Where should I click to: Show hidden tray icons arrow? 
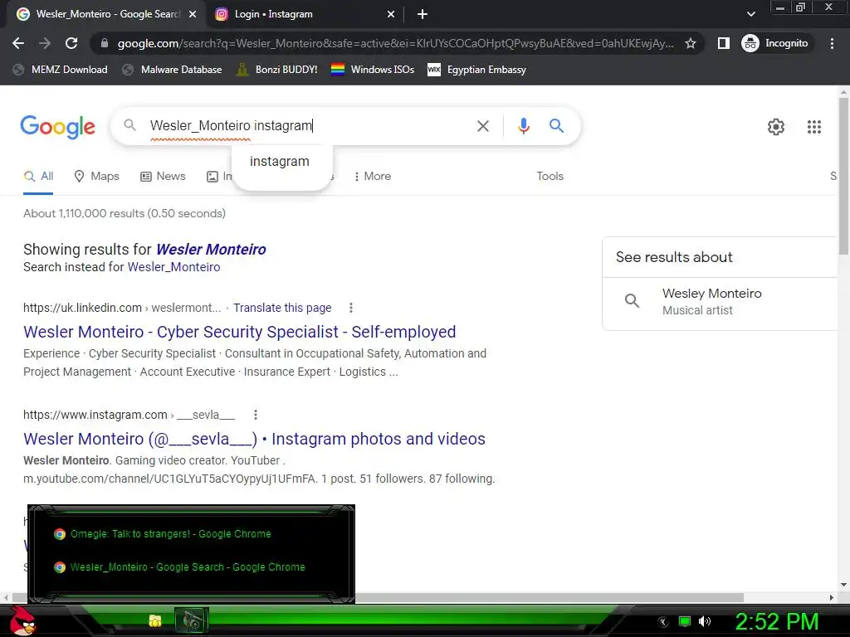[x=662, y=621]
